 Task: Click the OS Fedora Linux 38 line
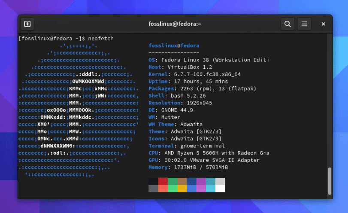coord(209,60)
